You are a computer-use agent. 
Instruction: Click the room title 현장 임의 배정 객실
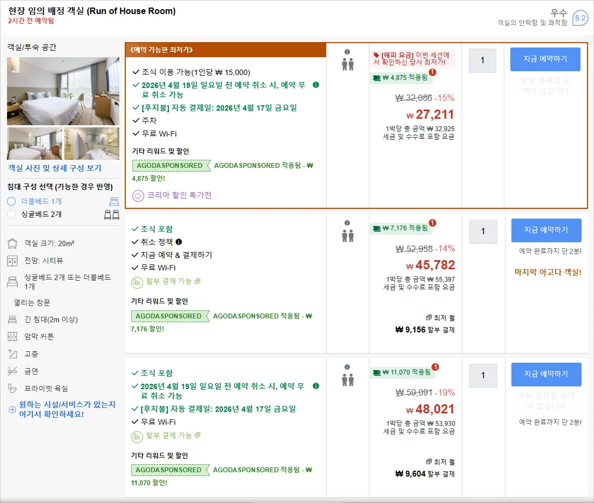[92, 11]
